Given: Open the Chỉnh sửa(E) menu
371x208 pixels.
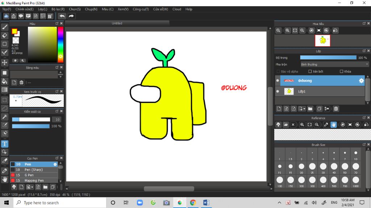Looking at the screenshot, I should (24, 9).
